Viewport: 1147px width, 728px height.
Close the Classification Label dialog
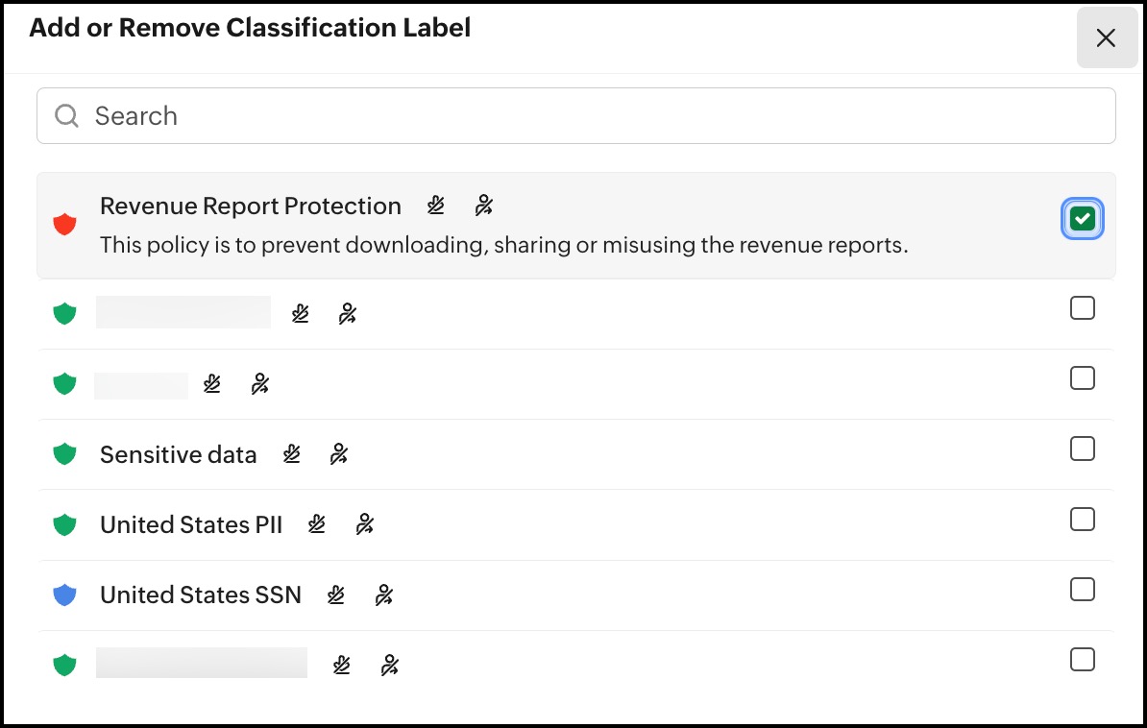click(1106, 38)
